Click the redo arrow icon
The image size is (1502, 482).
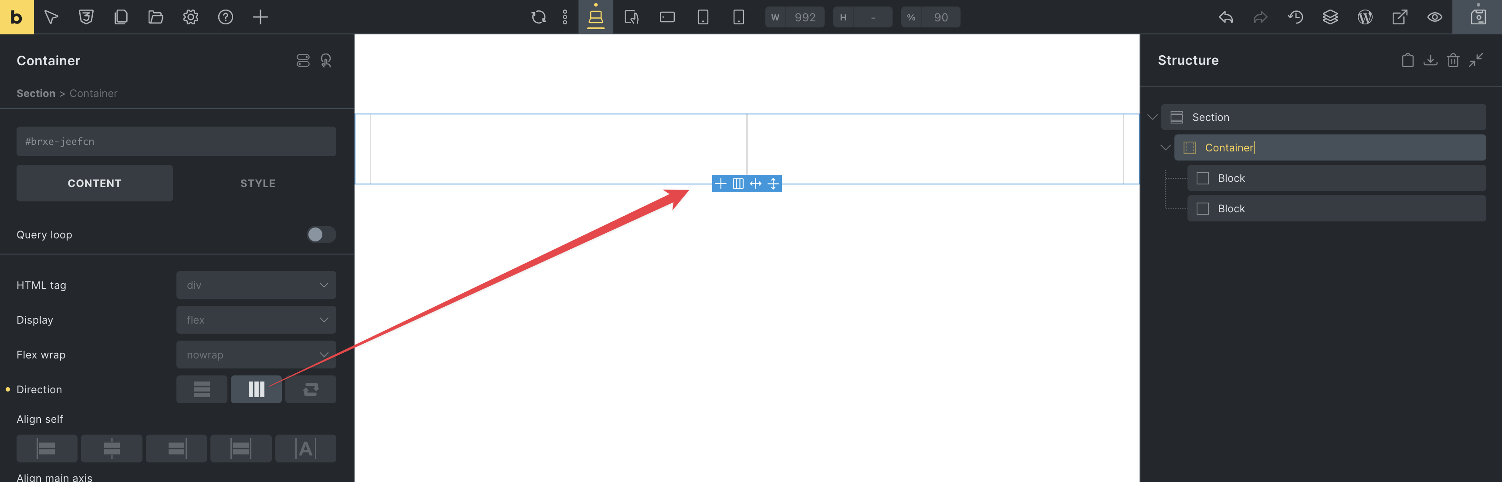pos(1261,17)
